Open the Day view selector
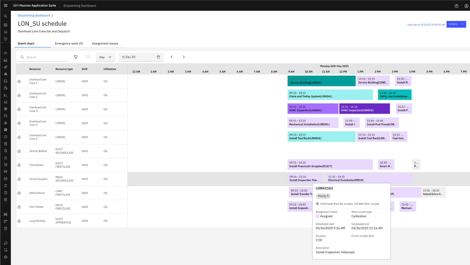 [x=105, y=57]
